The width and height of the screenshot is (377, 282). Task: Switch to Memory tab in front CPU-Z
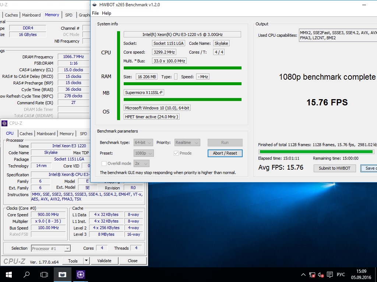(67, 134)
